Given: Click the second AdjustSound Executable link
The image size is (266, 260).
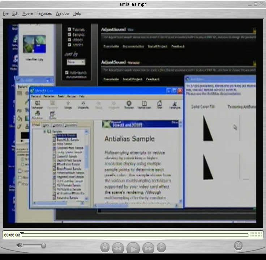Looking at the screenshot, I should click(111, 79).
